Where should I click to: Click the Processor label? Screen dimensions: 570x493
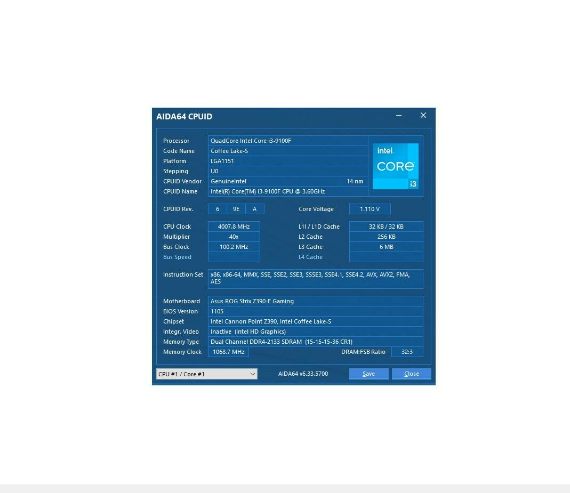176,141
